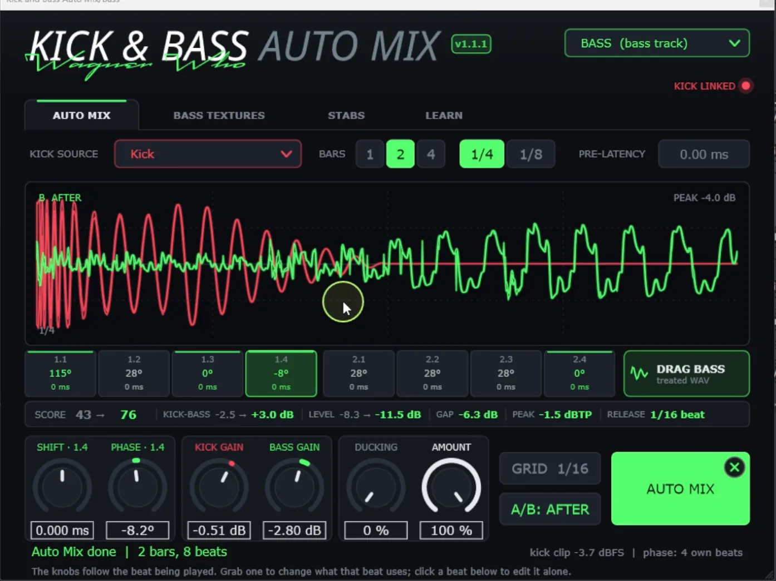Select beat 1.3 cell
This screenshot has width=776, height=581.
pyautogui.click(x=207, y=374)
